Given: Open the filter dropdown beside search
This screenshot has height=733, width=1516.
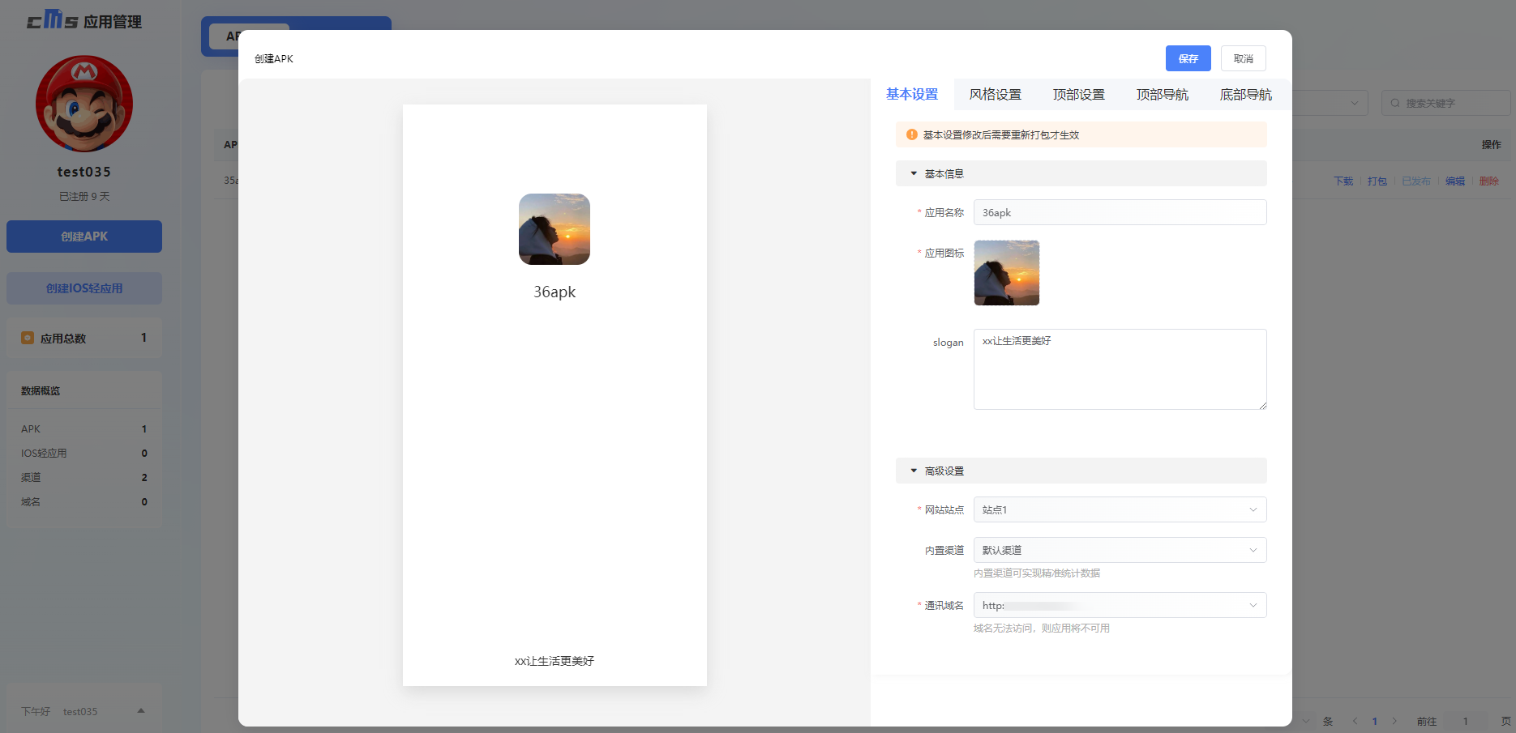Looking at the screenshot, I should 1330,103.
